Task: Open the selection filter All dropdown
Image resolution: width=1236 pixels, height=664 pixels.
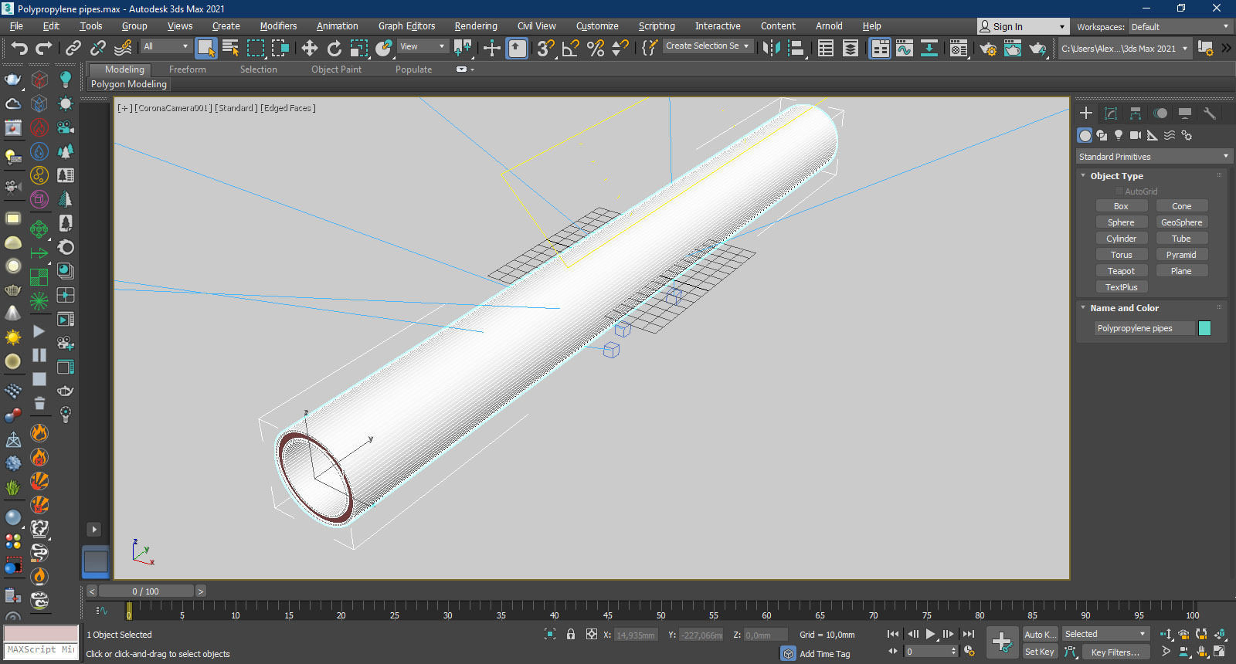Action: 166,46
